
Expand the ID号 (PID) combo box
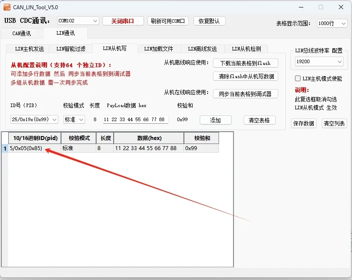(34, 119)
